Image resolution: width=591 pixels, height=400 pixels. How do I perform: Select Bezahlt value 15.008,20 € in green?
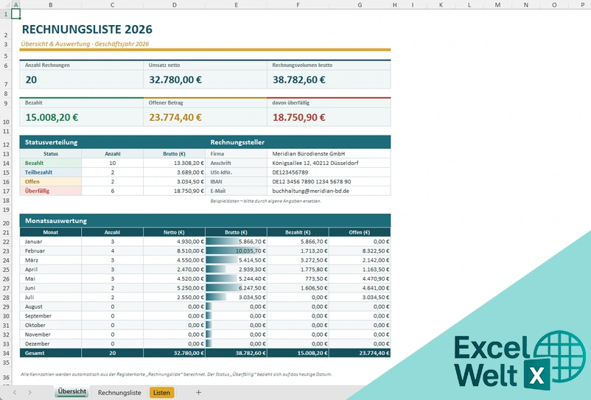(52, 118)
